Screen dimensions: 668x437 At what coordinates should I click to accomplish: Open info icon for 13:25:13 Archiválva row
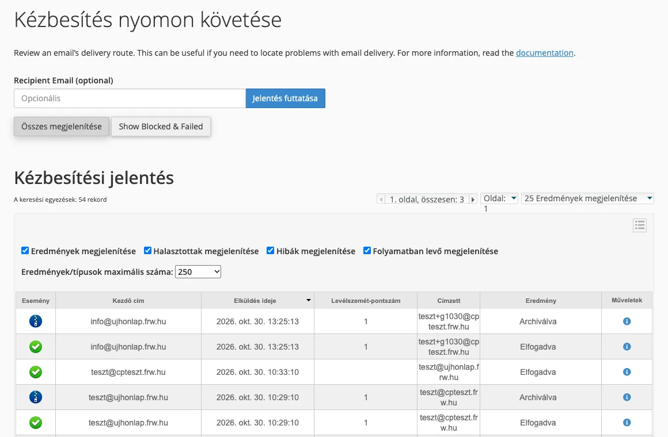pos(627,321)
